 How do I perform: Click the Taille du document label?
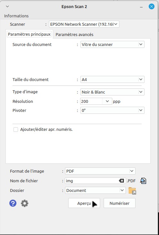[31, 79]
